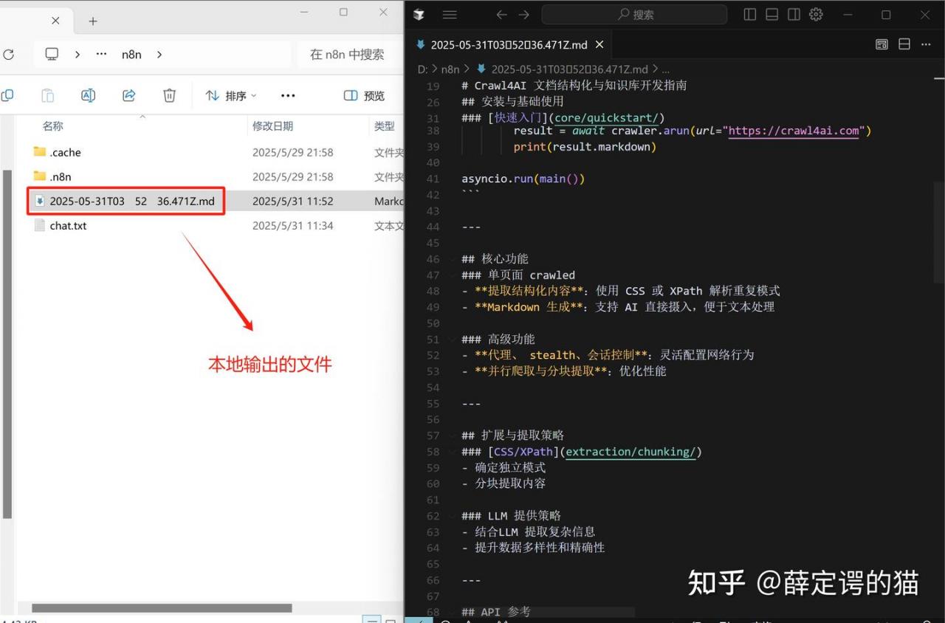The width and height of the screenshot is (945, 623).
Task: Open the 排序 sort dropdown
Action: pyautogui.click(x=230, y=95)
